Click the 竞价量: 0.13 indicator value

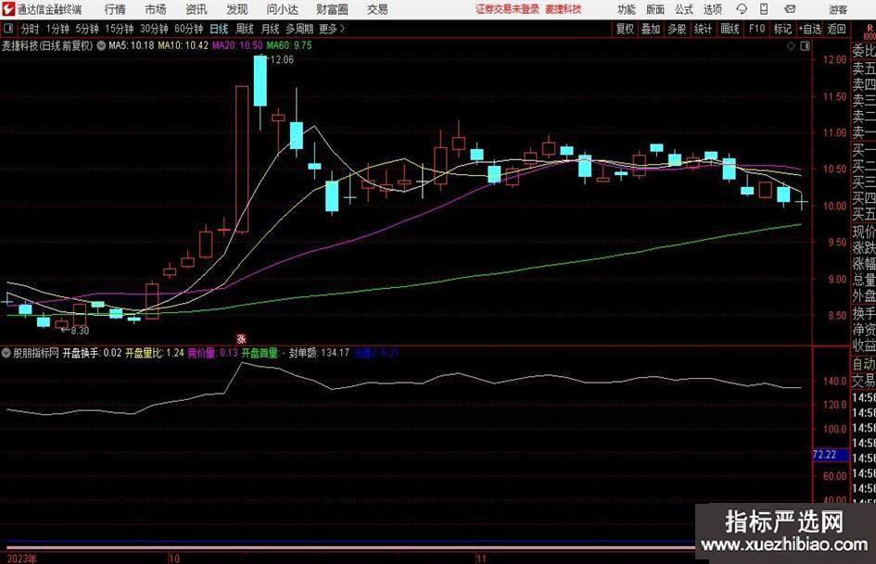click(x=212, y=353)
